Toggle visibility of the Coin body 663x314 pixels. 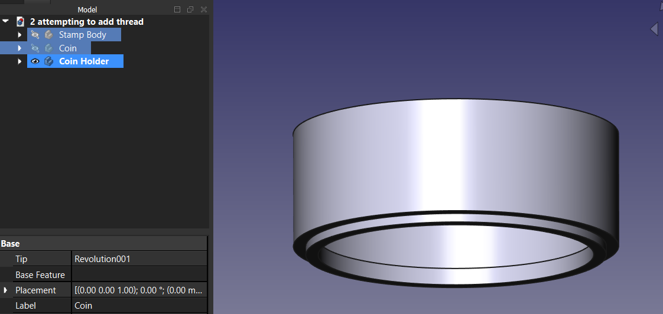tap(35, 48)
